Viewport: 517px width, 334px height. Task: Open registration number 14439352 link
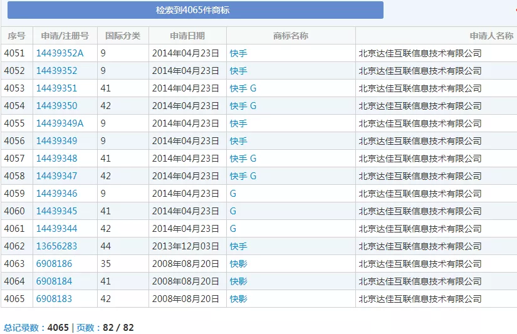click(x=56, y=71)
